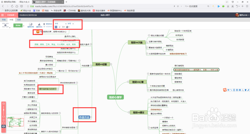Open 网址大全 bookmark link
250x134 pixels.
26,10
